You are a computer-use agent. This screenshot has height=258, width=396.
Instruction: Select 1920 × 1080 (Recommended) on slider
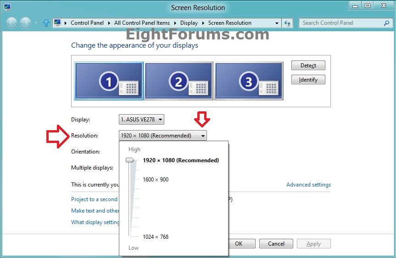pyautogui.click(x=181, y=160)
